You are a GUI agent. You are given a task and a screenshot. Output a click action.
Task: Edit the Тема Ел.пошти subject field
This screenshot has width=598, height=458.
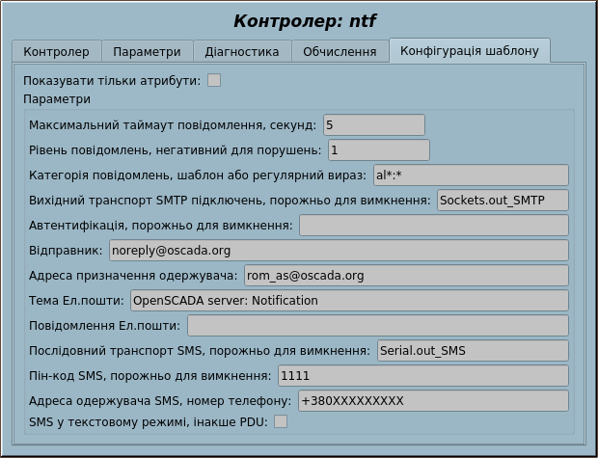pyautogui.click(x=348, y=301)
